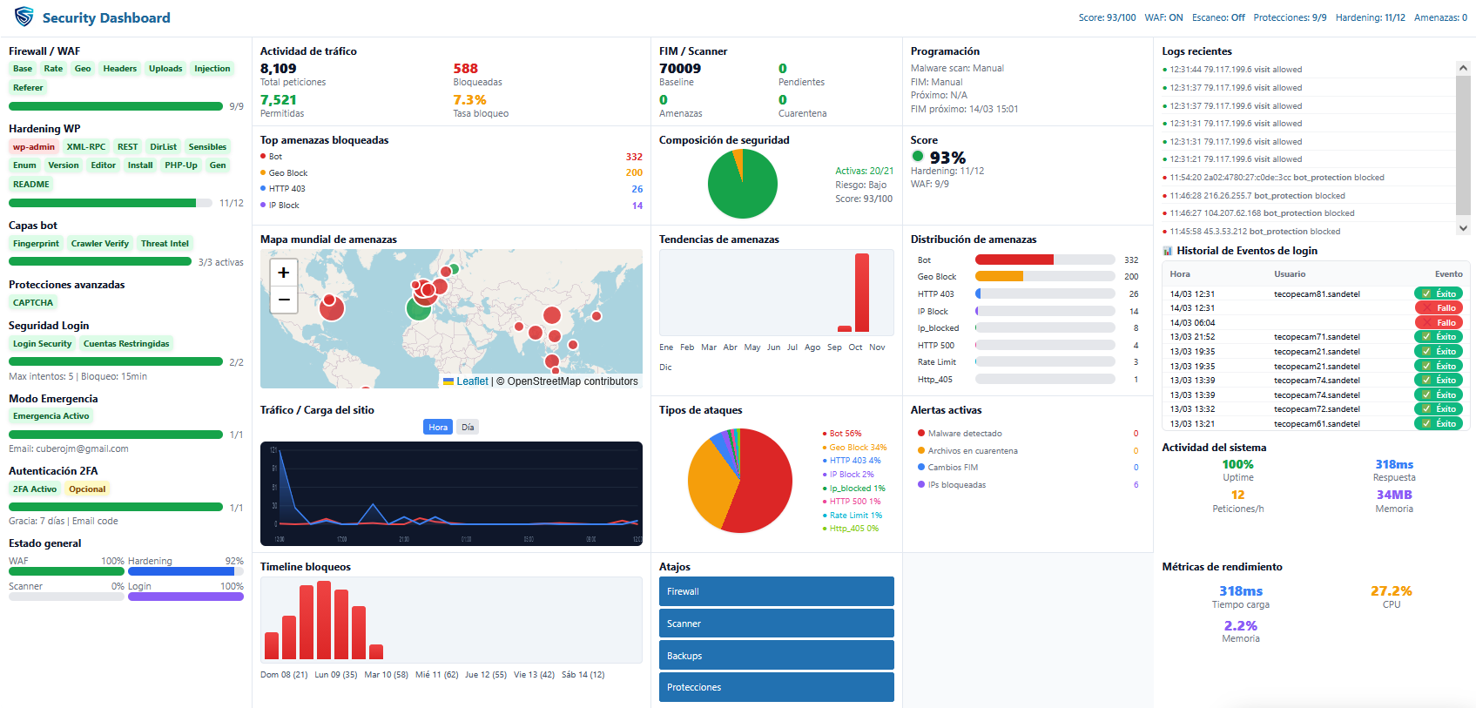This screenshot has height=708, width=1476.
Task: Click the XML-RPC hardening tag
Action: [x=86, y=147]
